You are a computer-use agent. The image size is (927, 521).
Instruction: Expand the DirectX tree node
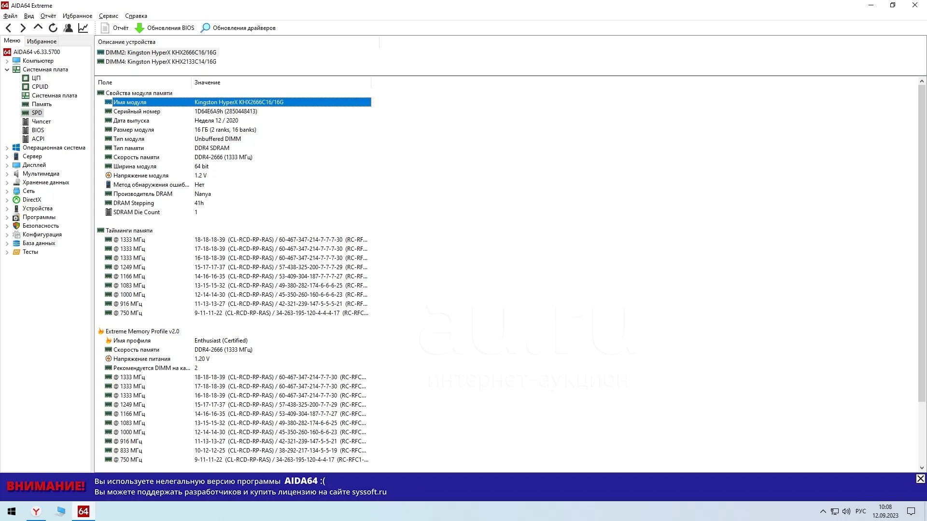pos(7,200)
